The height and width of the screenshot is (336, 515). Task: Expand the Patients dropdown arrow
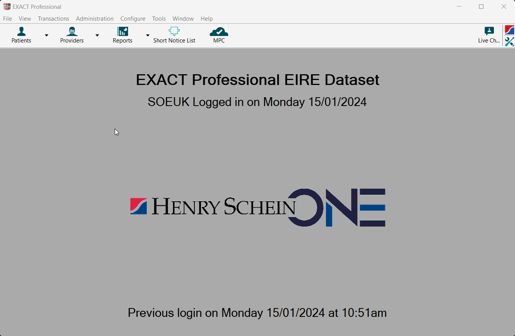click(x=46, y=35)
